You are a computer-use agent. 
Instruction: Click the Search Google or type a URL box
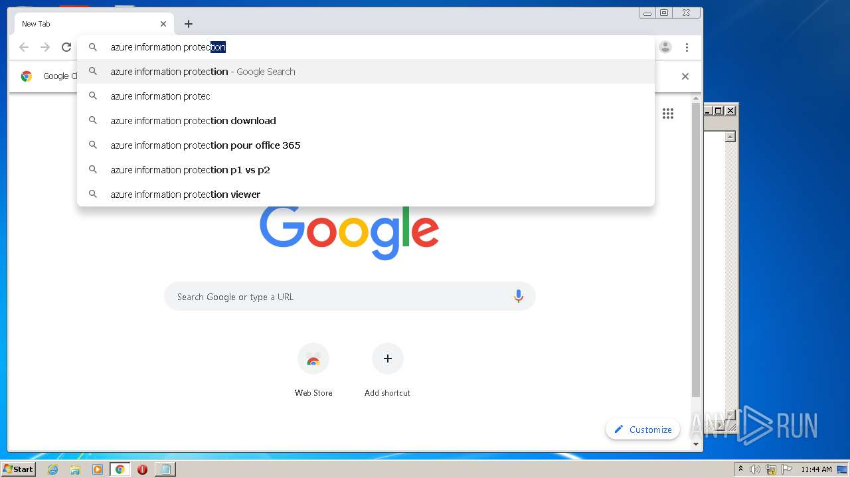(x=350, y=297)
